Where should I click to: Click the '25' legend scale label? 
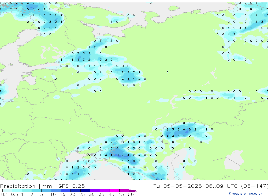coord(82,194)
